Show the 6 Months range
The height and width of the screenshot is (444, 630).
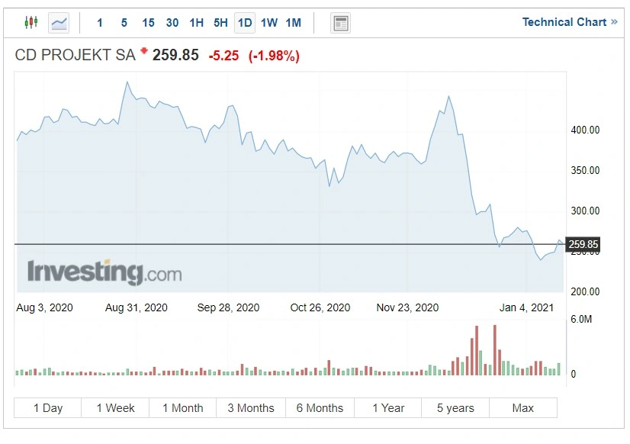(x=320, y=408)
